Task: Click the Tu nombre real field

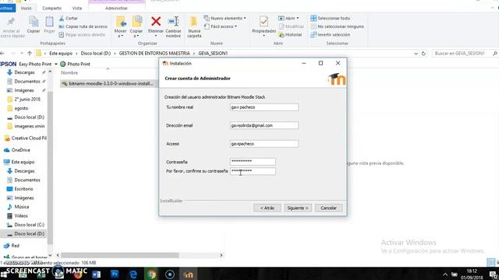Action: (264, 107)
